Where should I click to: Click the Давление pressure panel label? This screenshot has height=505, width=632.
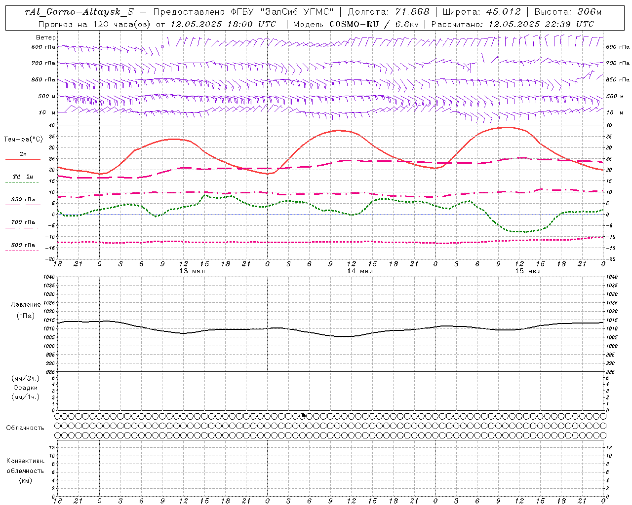[x=26, y=305]
